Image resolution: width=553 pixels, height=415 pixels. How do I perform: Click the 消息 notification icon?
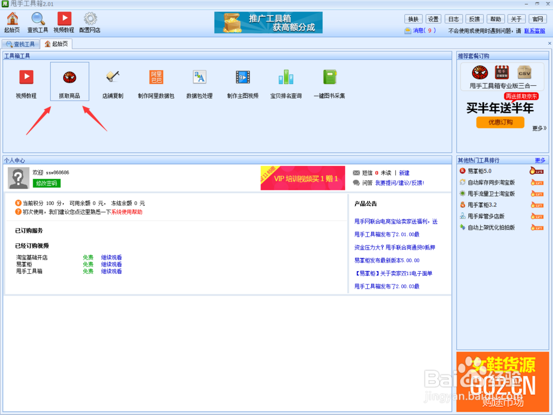coord(408,30)
